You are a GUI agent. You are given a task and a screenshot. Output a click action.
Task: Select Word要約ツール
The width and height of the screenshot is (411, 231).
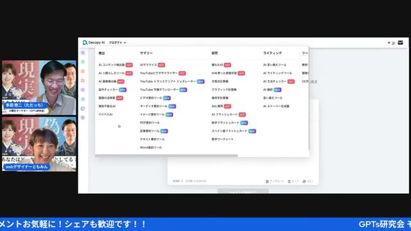tap(151, 148)
